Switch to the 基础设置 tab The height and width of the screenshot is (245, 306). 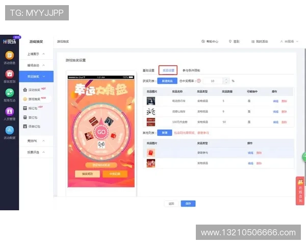pos(148,70)
